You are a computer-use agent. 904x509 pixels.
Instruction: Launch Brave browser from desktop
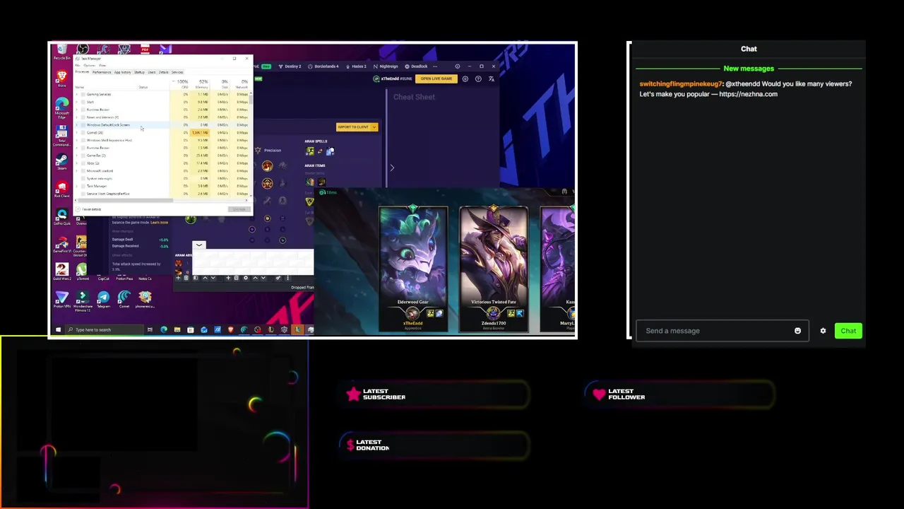(61, 78)
